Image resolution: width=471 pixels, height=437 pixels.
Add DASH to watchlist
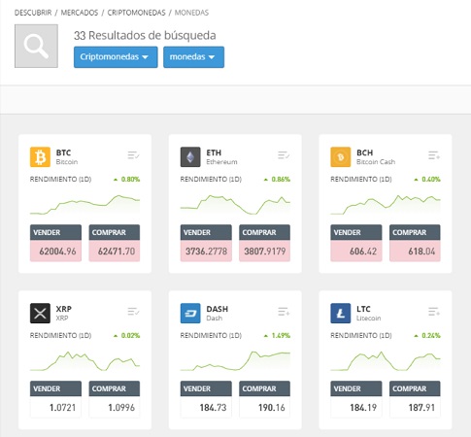[284, 312]
